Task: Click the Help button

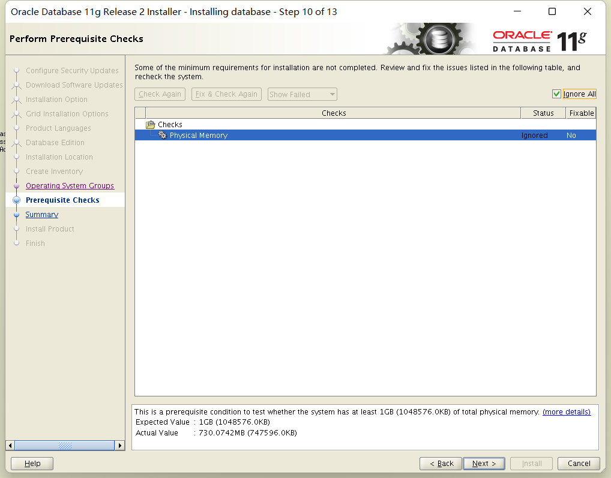Action: click(32, 464)
